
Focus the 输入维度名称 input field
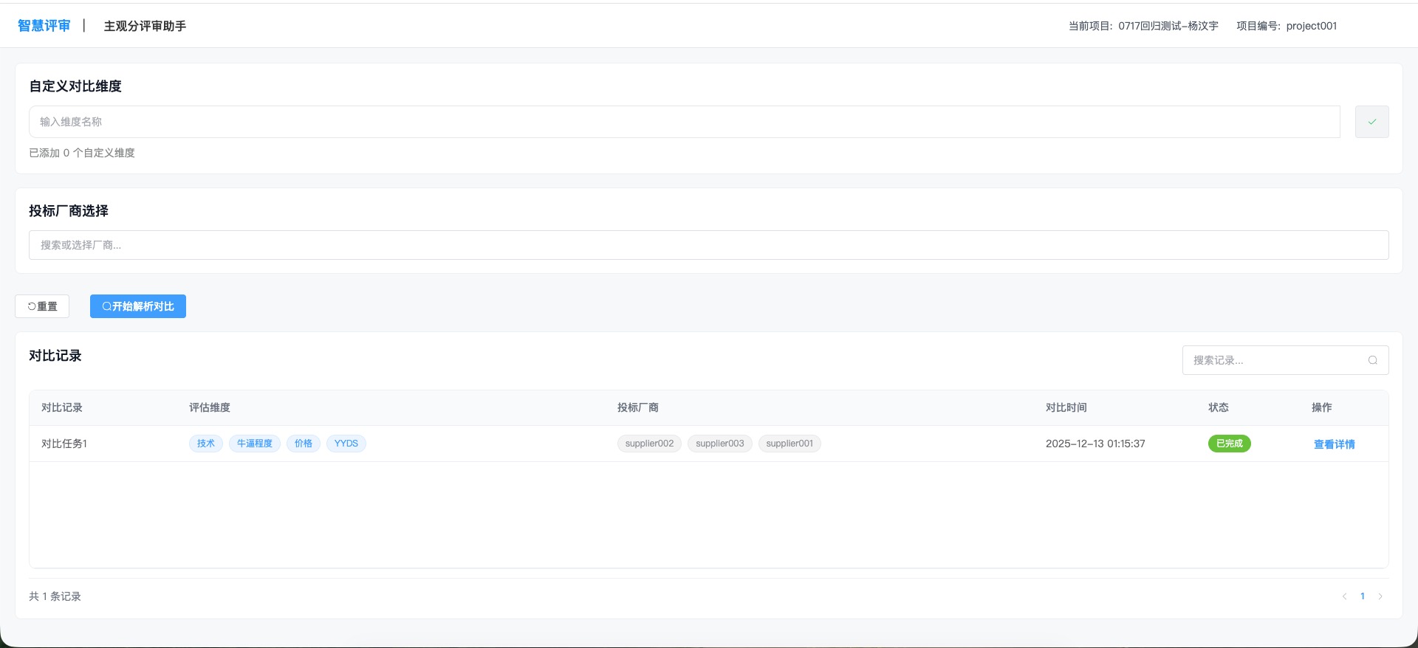click(x=684, y=122)
